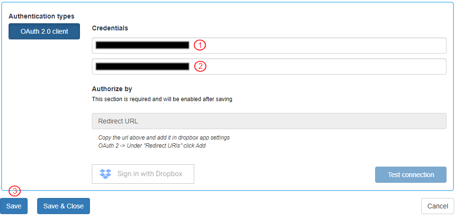Click the 'Copy the url above' hint text

(x=164, y=138)
